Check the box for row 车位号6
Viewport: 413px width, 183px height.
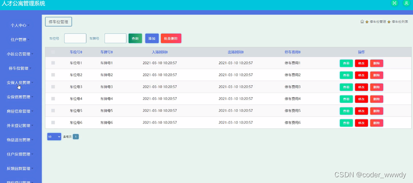[x=53, y=123]
